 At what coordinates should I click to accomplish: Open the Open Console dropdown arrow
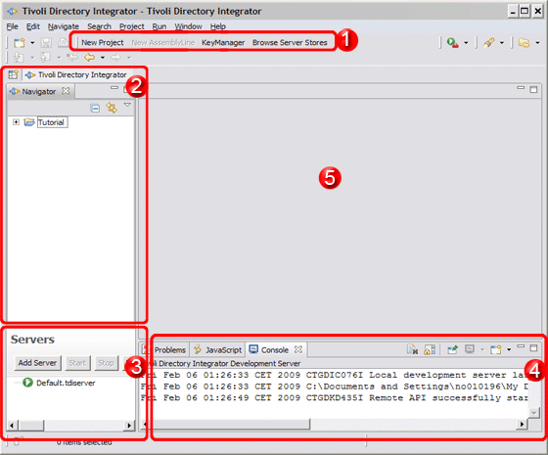(x=509, y=349)
